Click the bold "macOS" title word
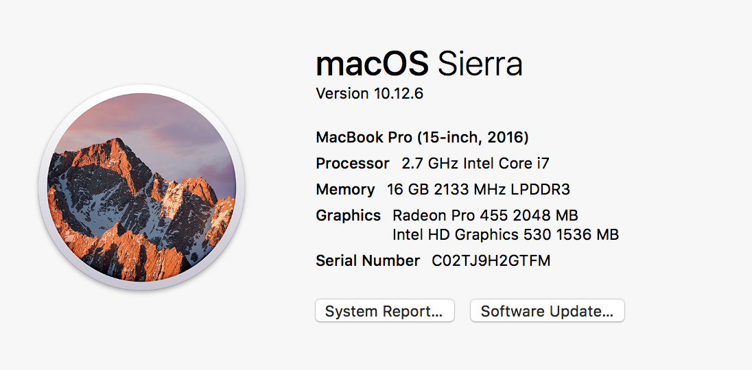This screenshot has width=752, height=370. (x=372, y=64)
